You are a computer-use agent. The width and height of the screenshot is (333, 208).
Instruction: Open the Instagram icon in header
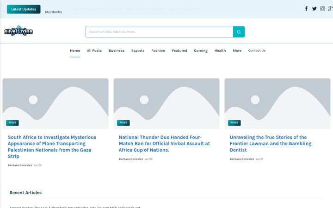tap(322, 9)
